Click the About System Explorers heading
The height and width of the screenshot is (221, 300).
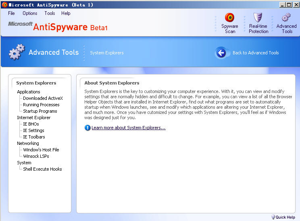click(x=112, y=83)
